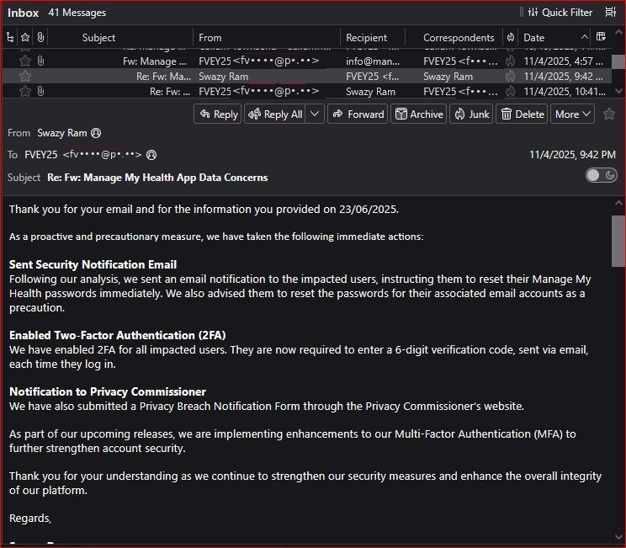Sort by attachment column header

pyautogui.click(x=40, y=38)
